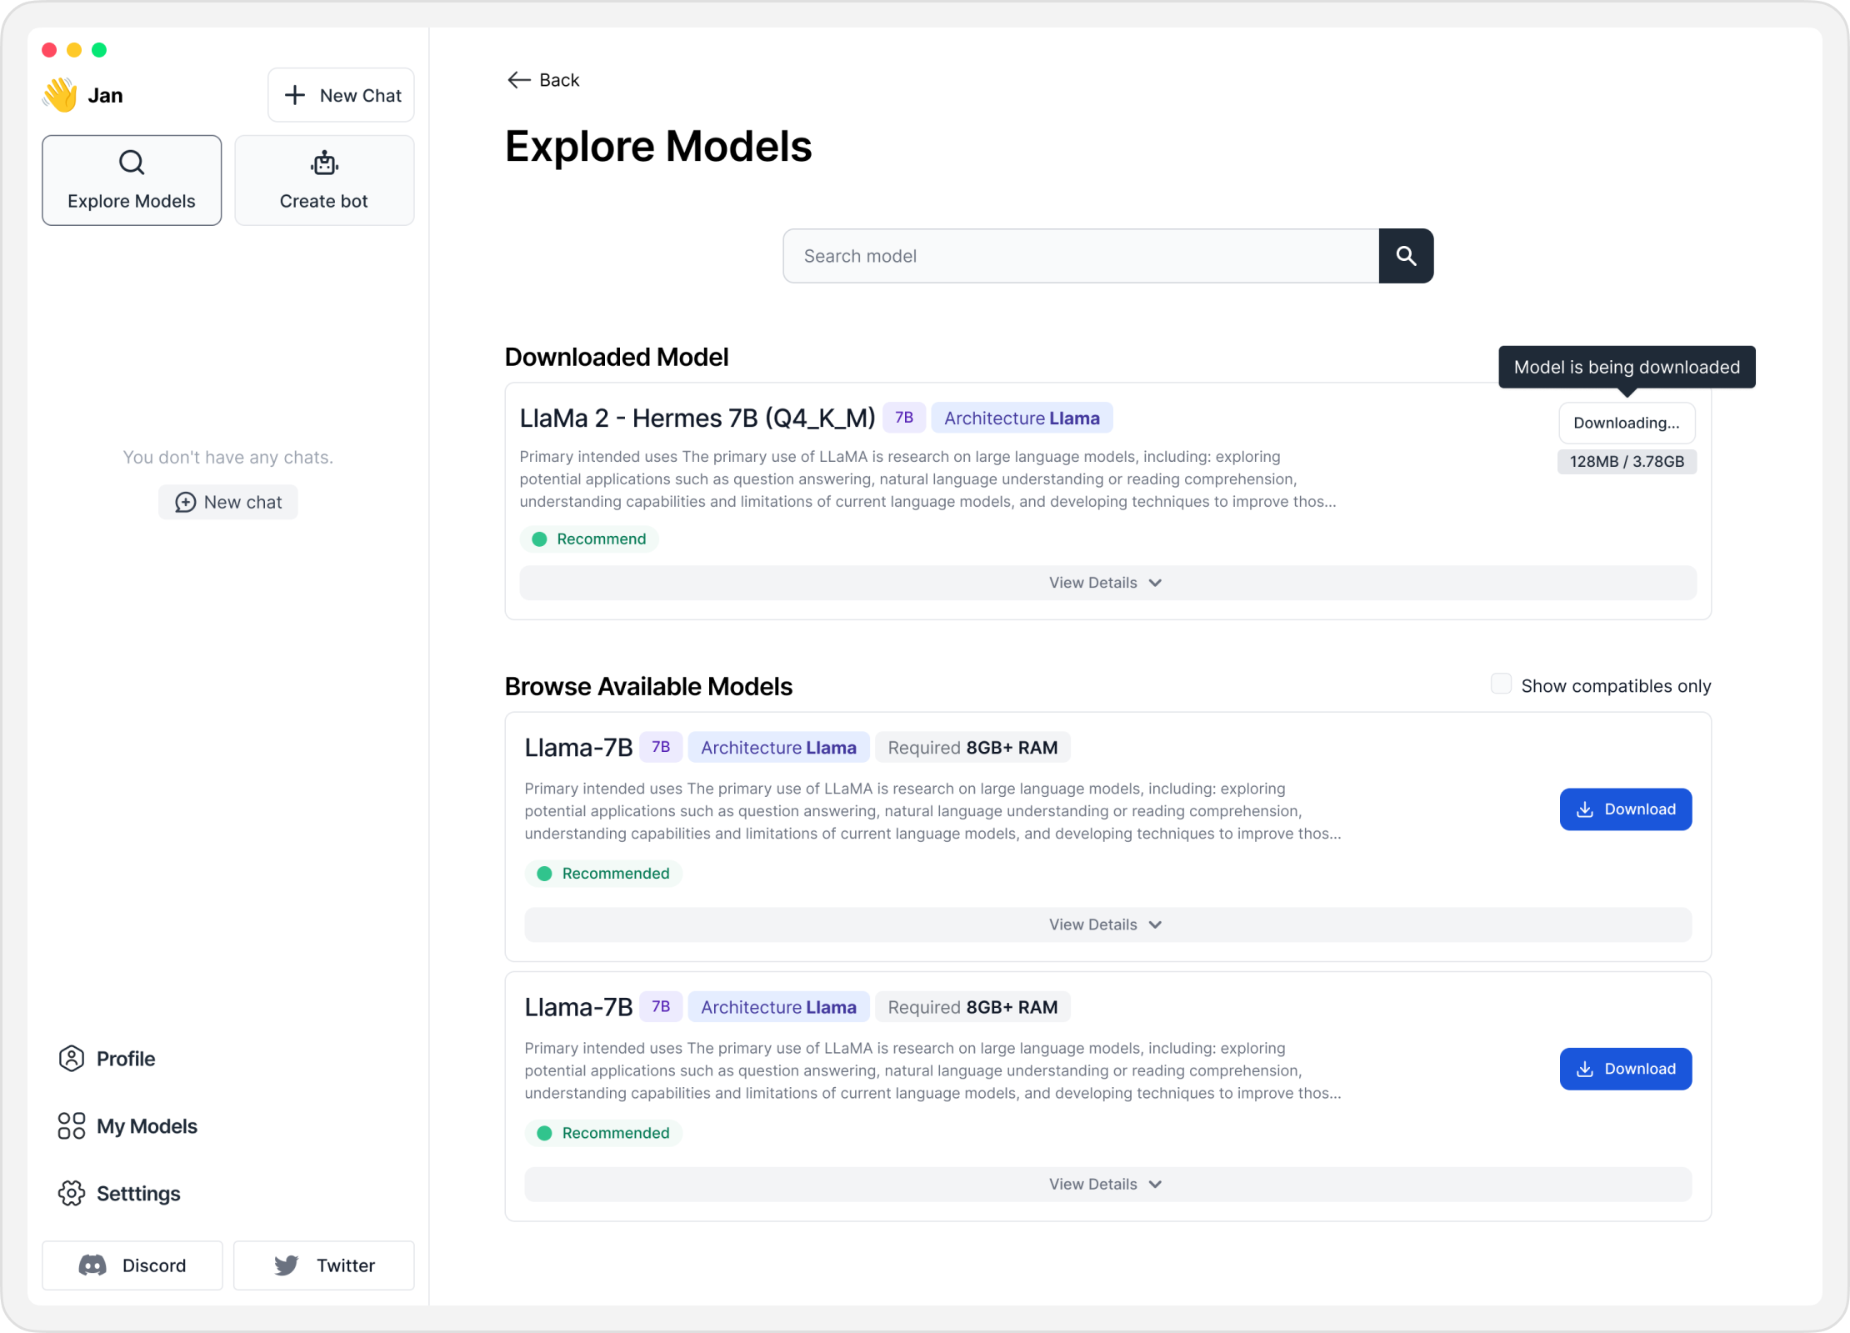
Task: Focus the Search model input field
Action: (x=1080, y=256)
